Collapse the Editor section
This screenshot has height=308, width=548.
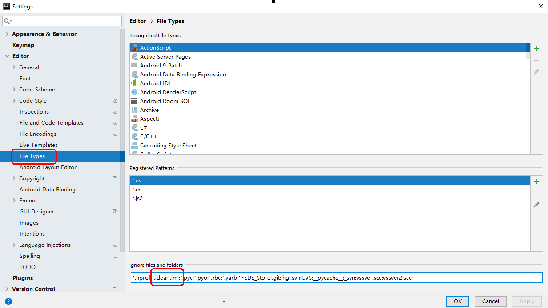click(x=7, y=56)
